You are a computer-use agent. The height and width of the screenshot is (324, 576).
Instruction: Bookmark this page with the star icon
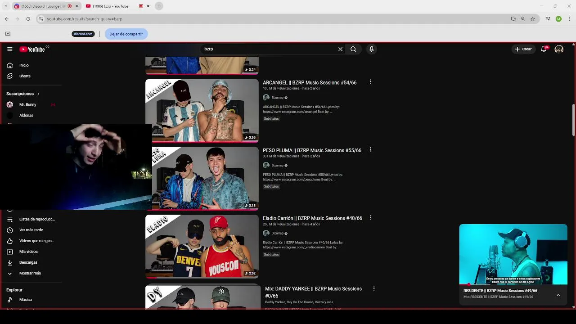coord(533,19)
